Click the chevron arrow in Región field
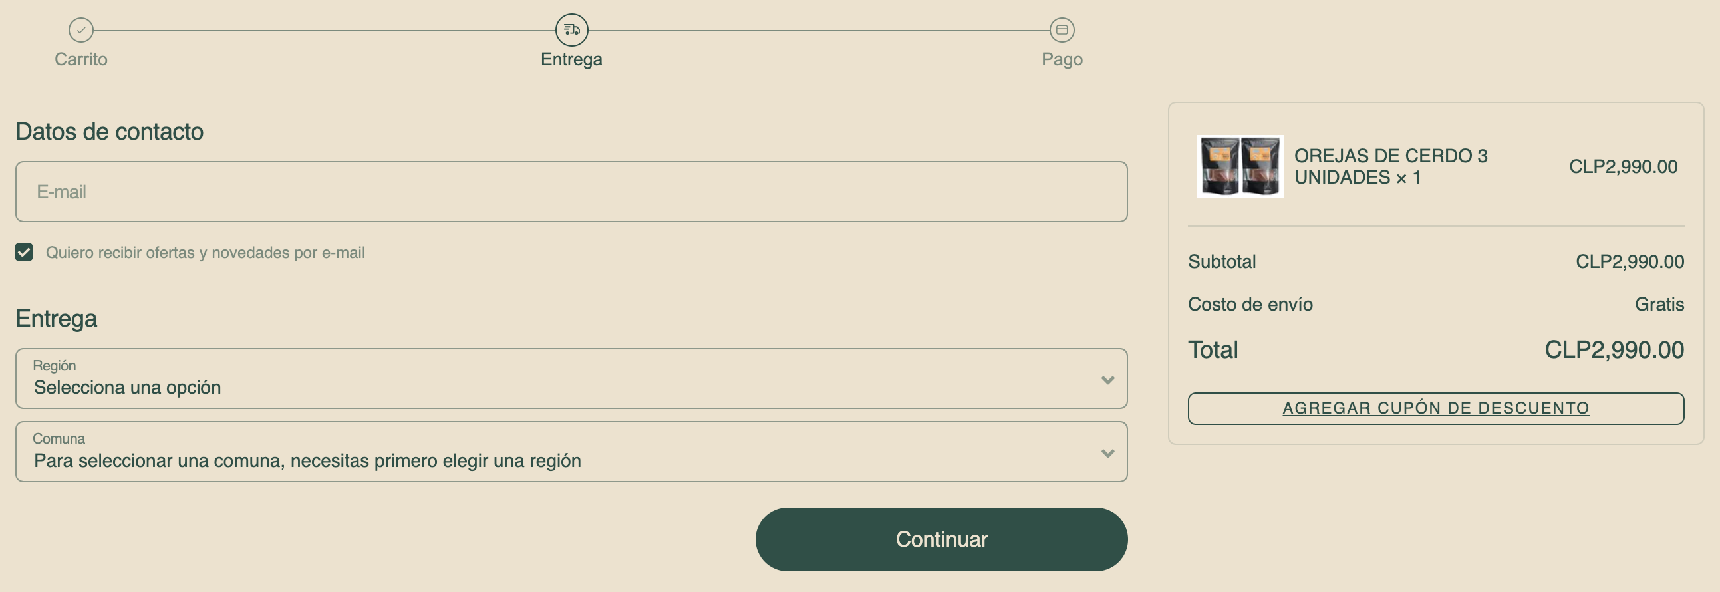 (x=1107, y=380)
